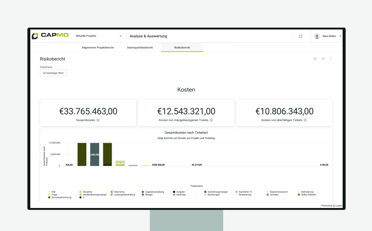Click the Capmo logo
The width and height of the screenshot is (372, 231).
(x=50, y=35)
